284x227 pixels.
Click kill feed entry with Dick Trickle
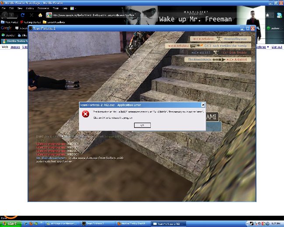click(220, 53)
